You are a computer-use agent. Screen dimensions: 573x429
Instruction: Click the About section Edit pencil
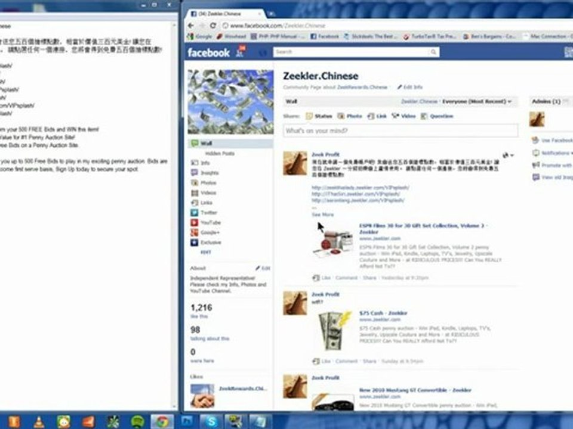click(263, 268)
